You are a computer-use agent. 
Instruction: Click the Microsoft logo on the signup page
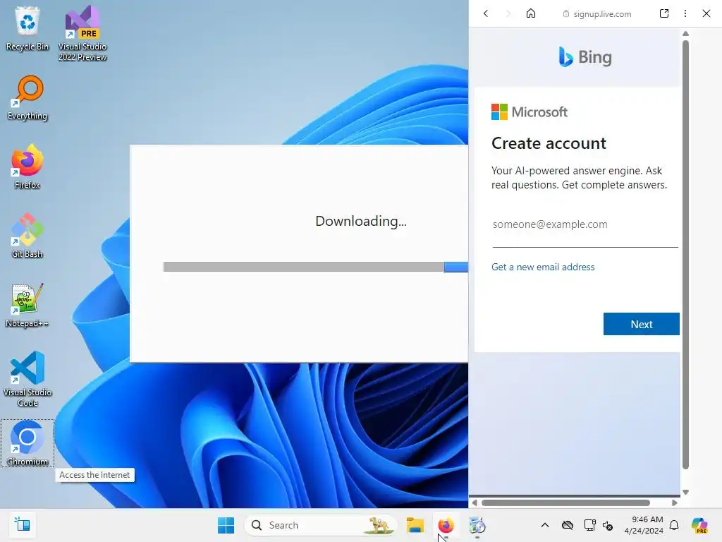[x=529, y=112]
